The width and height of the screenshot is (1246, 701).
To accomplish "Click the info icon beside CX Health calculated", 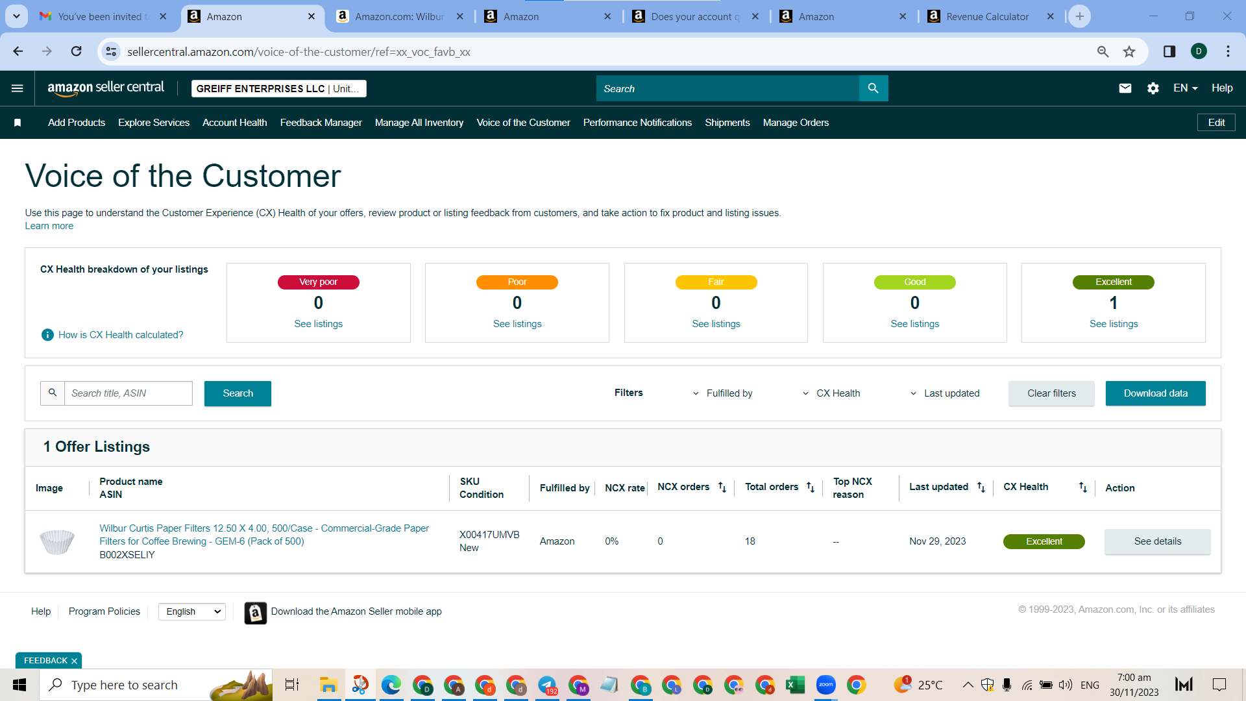I will 47,335.
